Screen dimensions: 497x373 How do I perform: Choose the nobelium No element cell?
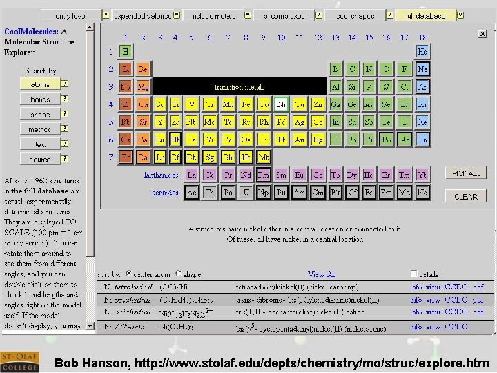422,193
